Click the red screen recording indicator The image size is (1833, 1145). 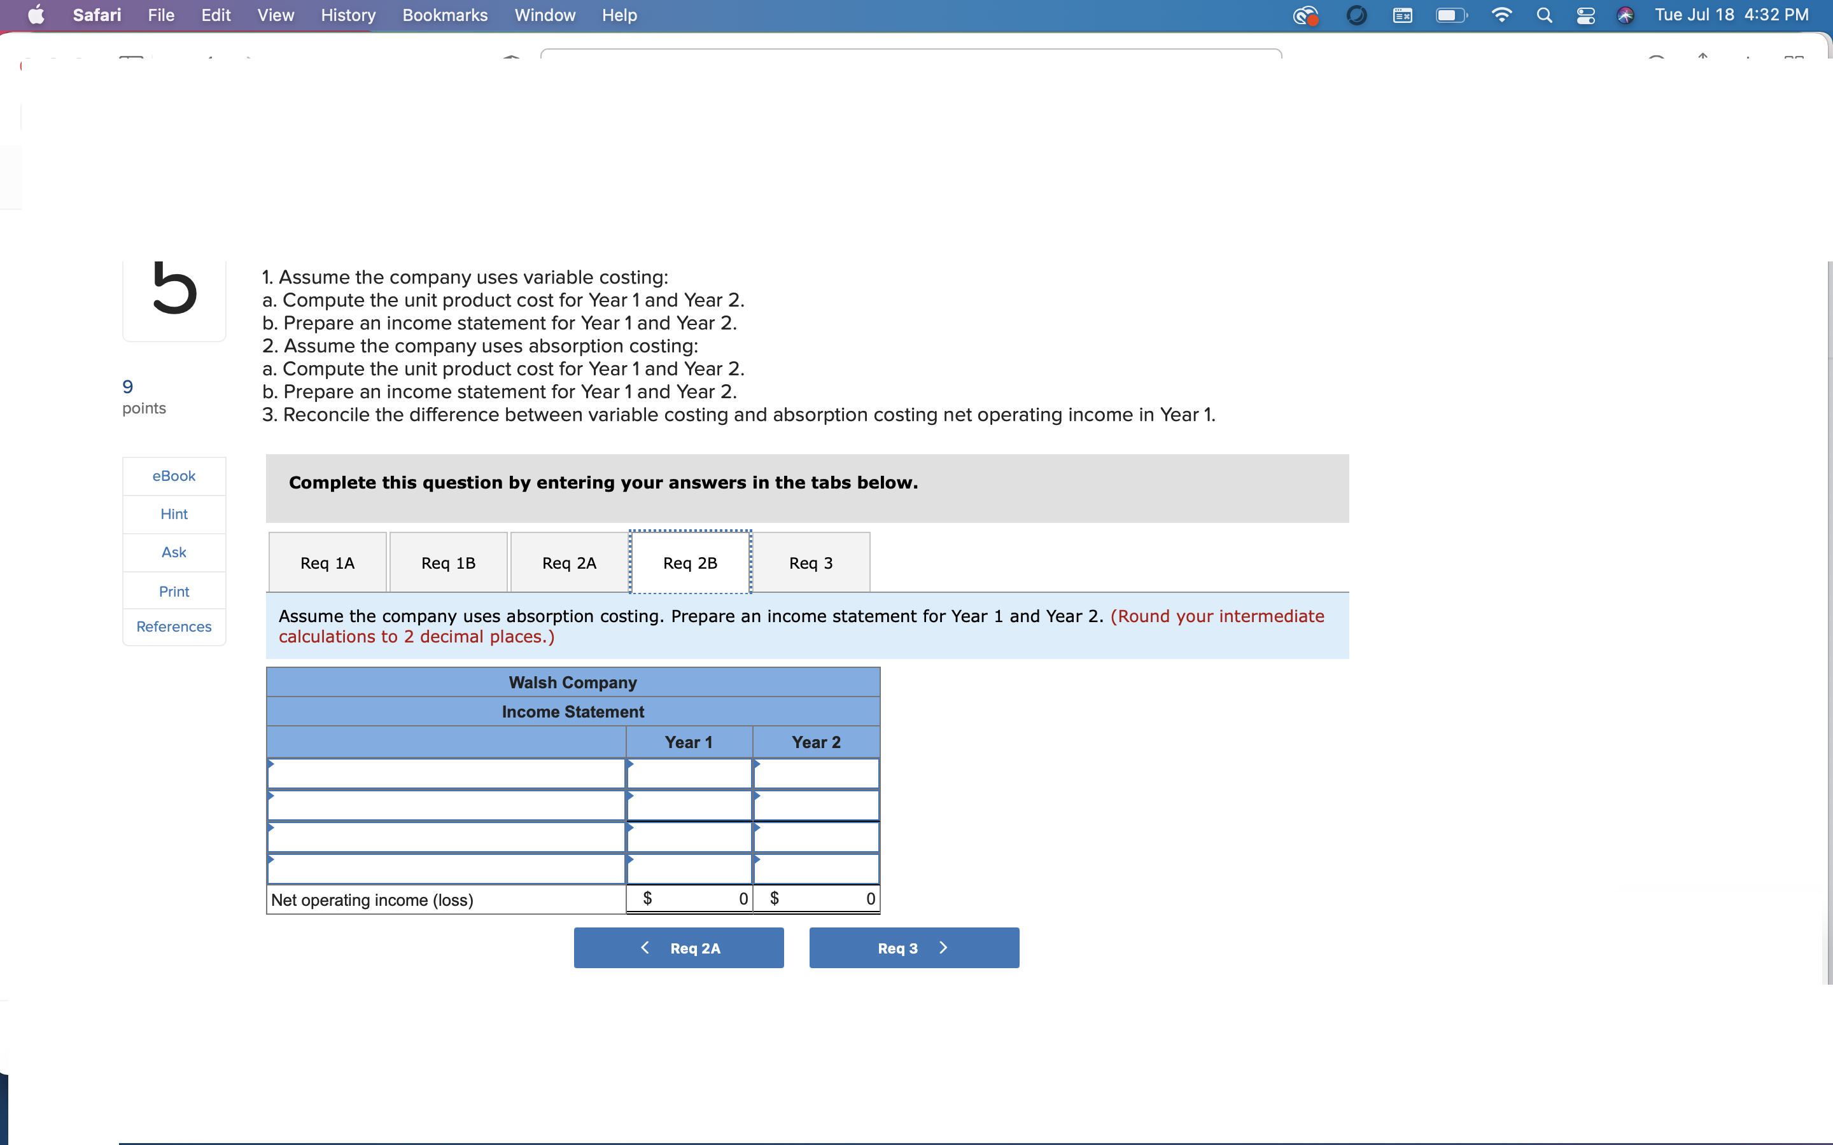[1306, 15]
